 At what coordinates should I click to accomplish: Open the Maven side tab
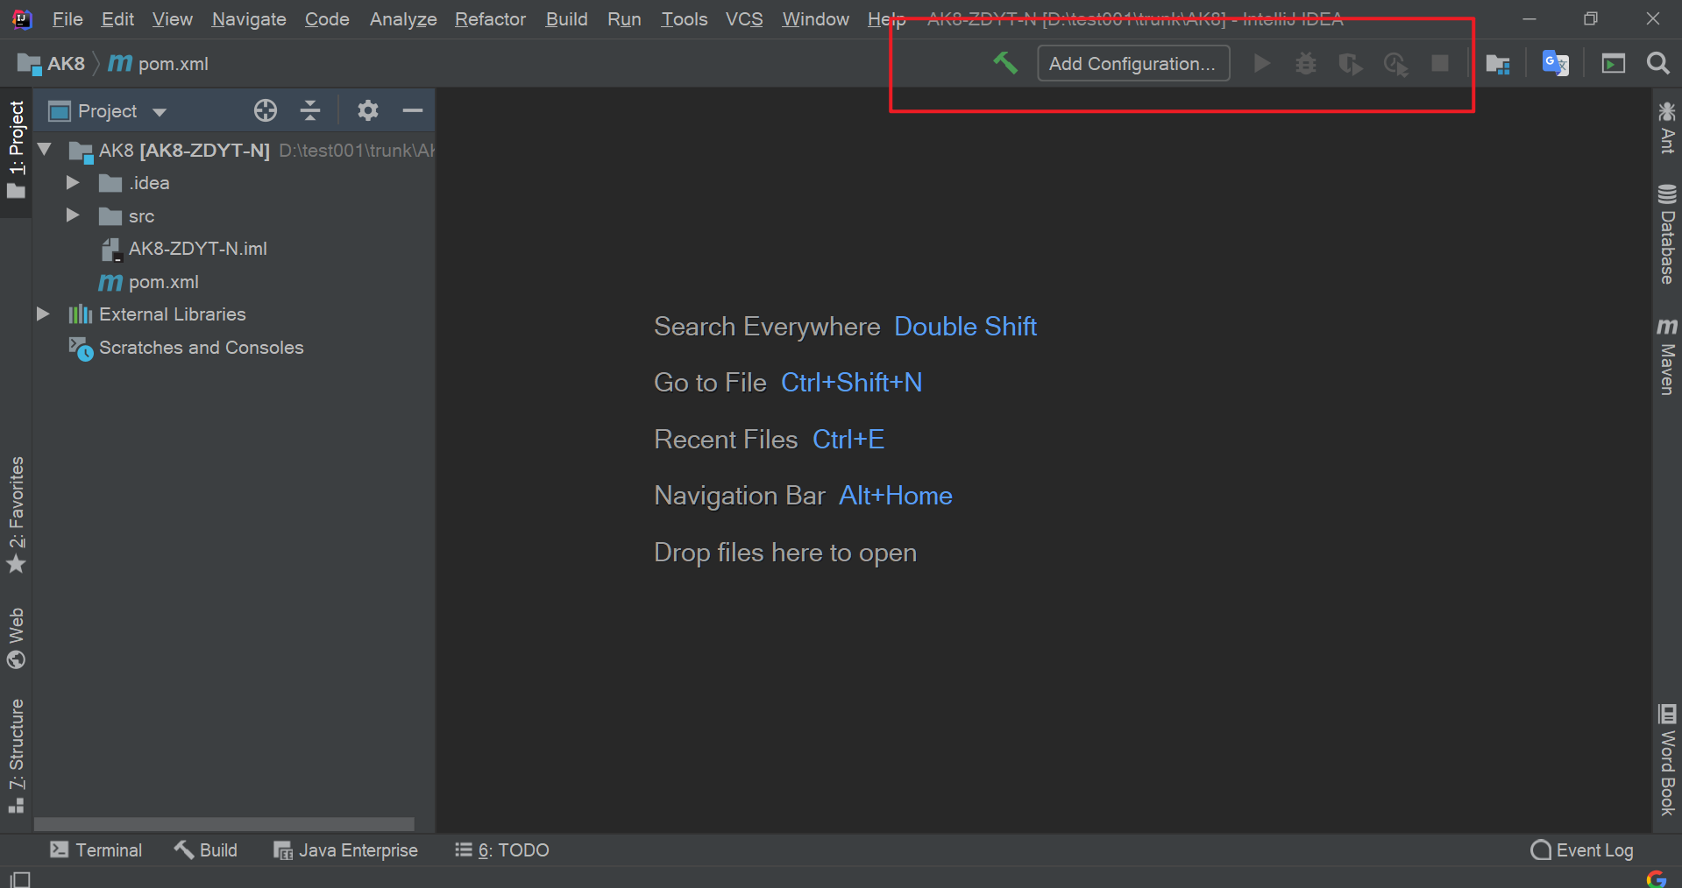(x=1667, y=357)
